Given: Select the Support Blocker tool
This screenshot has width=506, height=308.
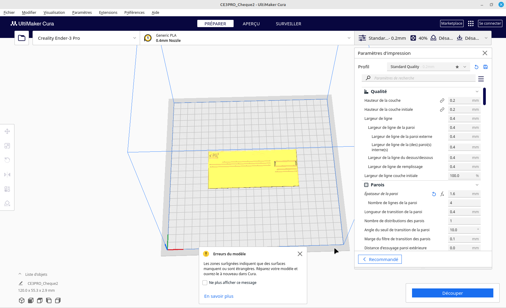Looking at the screenshot, I should pos(7,204).
